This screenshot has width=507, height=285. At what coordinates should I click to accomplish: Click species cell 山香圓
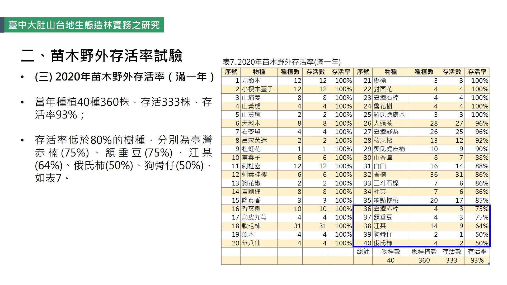(391, 158)
